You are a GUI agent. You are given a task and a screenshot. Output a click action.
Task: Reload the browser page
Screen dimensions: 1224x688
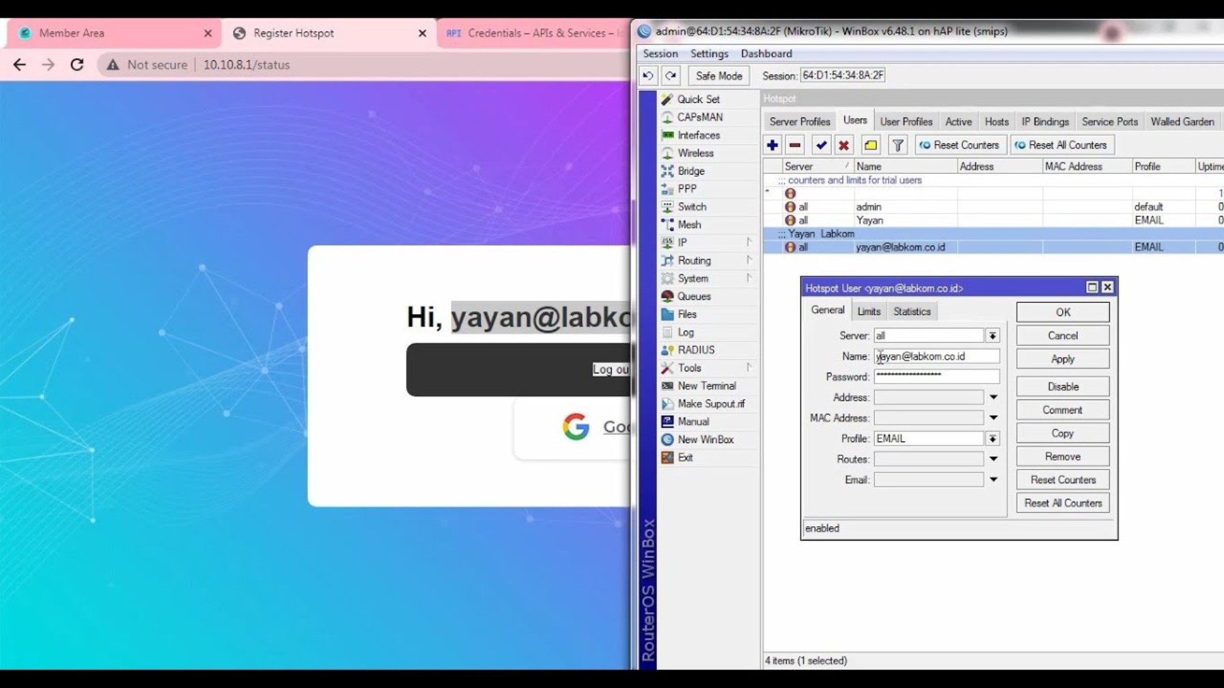tap(77, 65)
